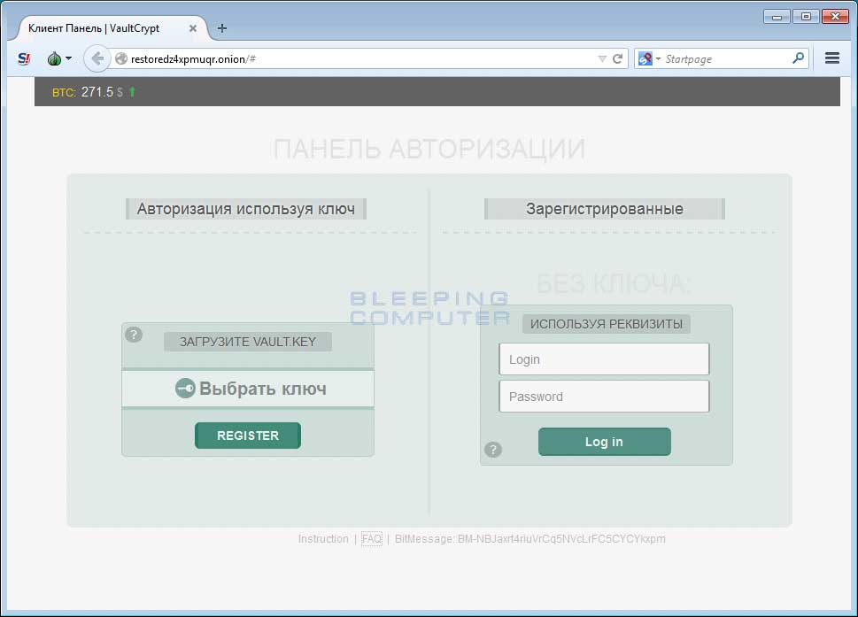The width and height of the screenshot is (858, 617).
Task: Go back with the browser back arrow
Action: point(97,58)
